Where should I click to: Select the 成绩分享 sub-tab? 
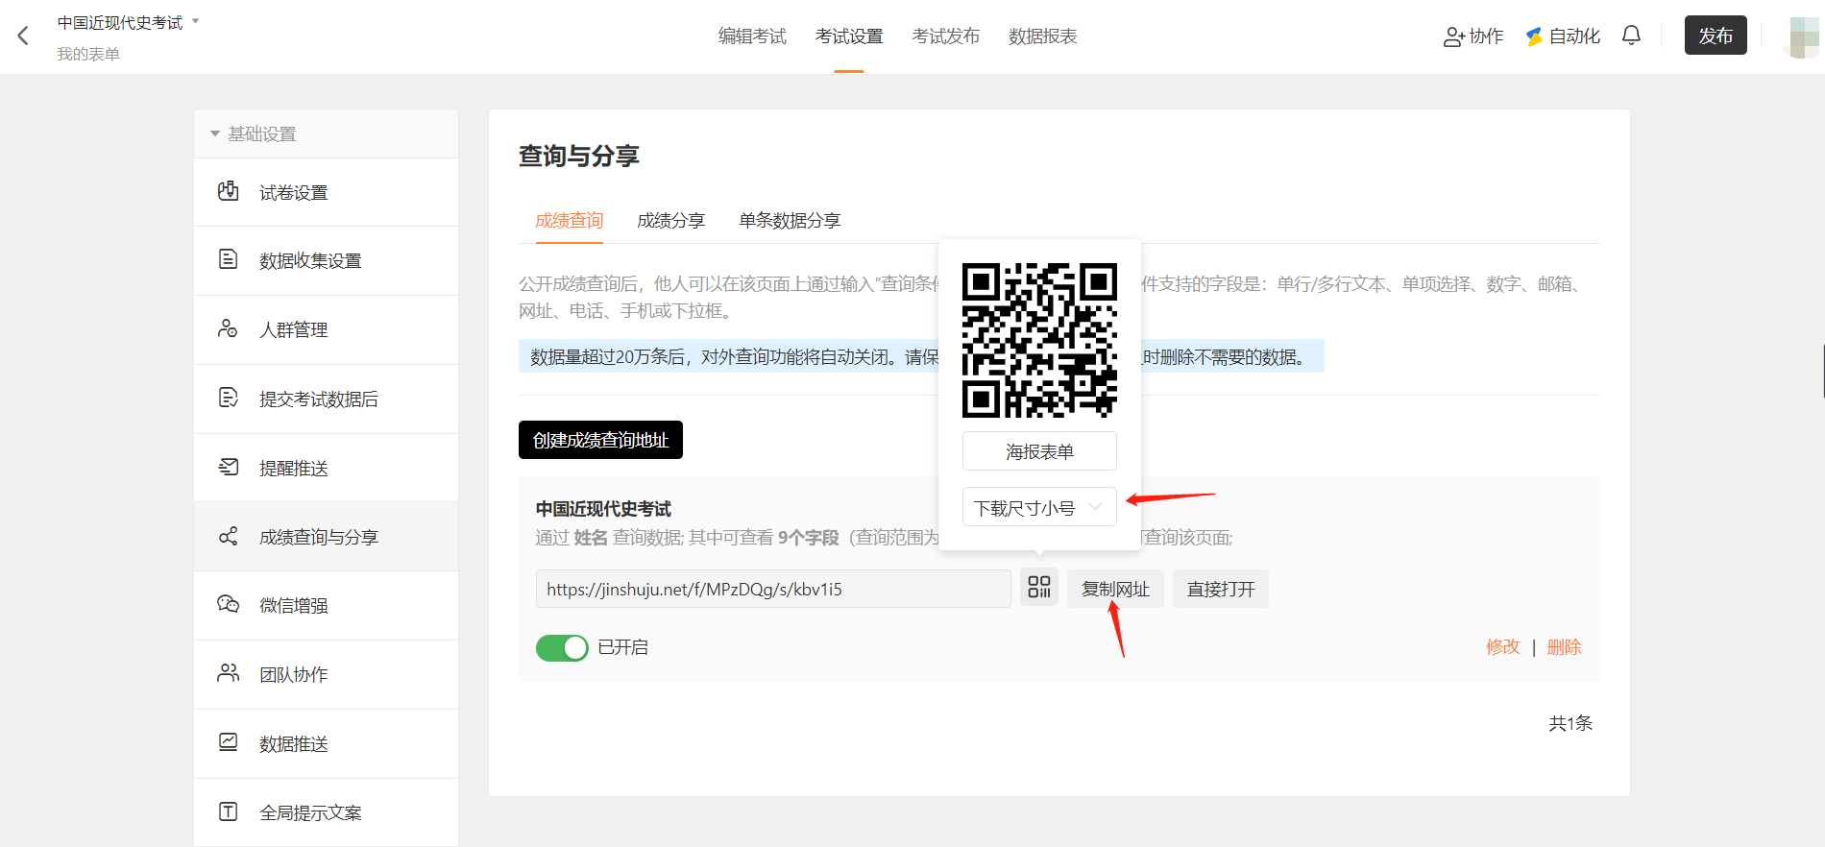tap(671, 221)
